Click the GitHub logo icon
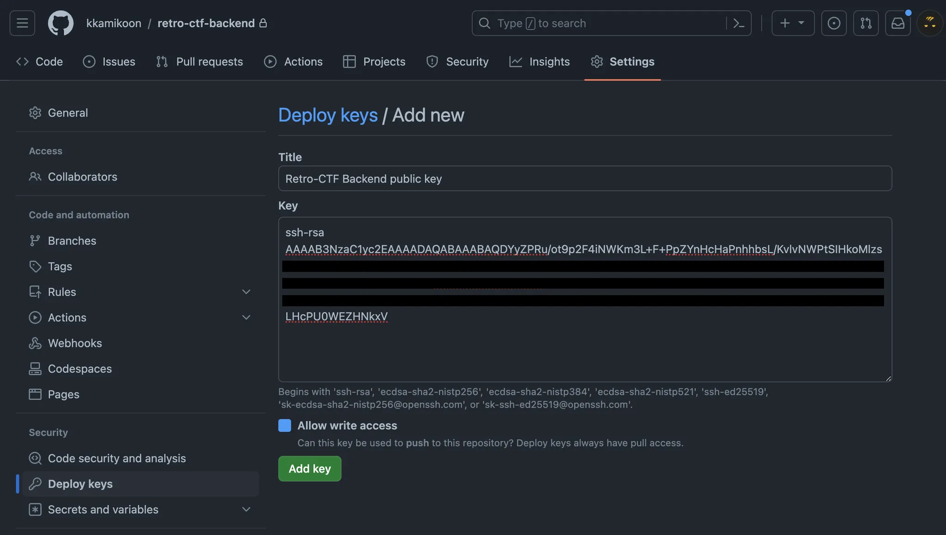 click(61, 23)
